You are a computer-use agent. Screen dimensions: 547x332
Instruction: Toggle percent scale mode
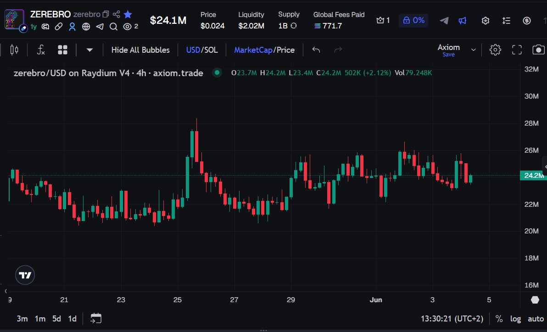coord(499,319)
